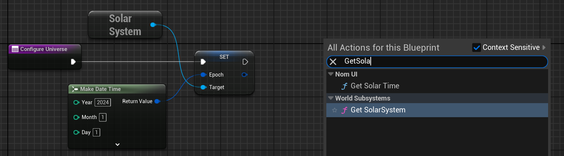This screenshot has height=156, width=564.
Task: Click the Configure Universe node title
Action: click(x=44, y=49)
